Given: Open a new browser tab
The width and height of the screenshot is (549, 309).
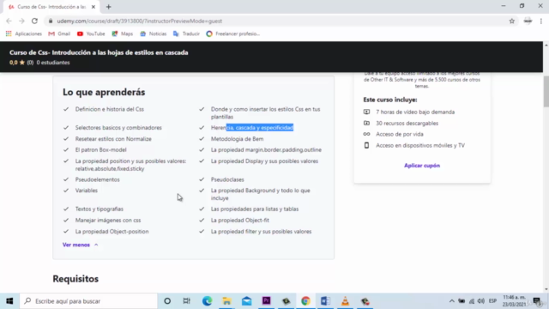Looking at the screenshot, I should click(109, 7).
